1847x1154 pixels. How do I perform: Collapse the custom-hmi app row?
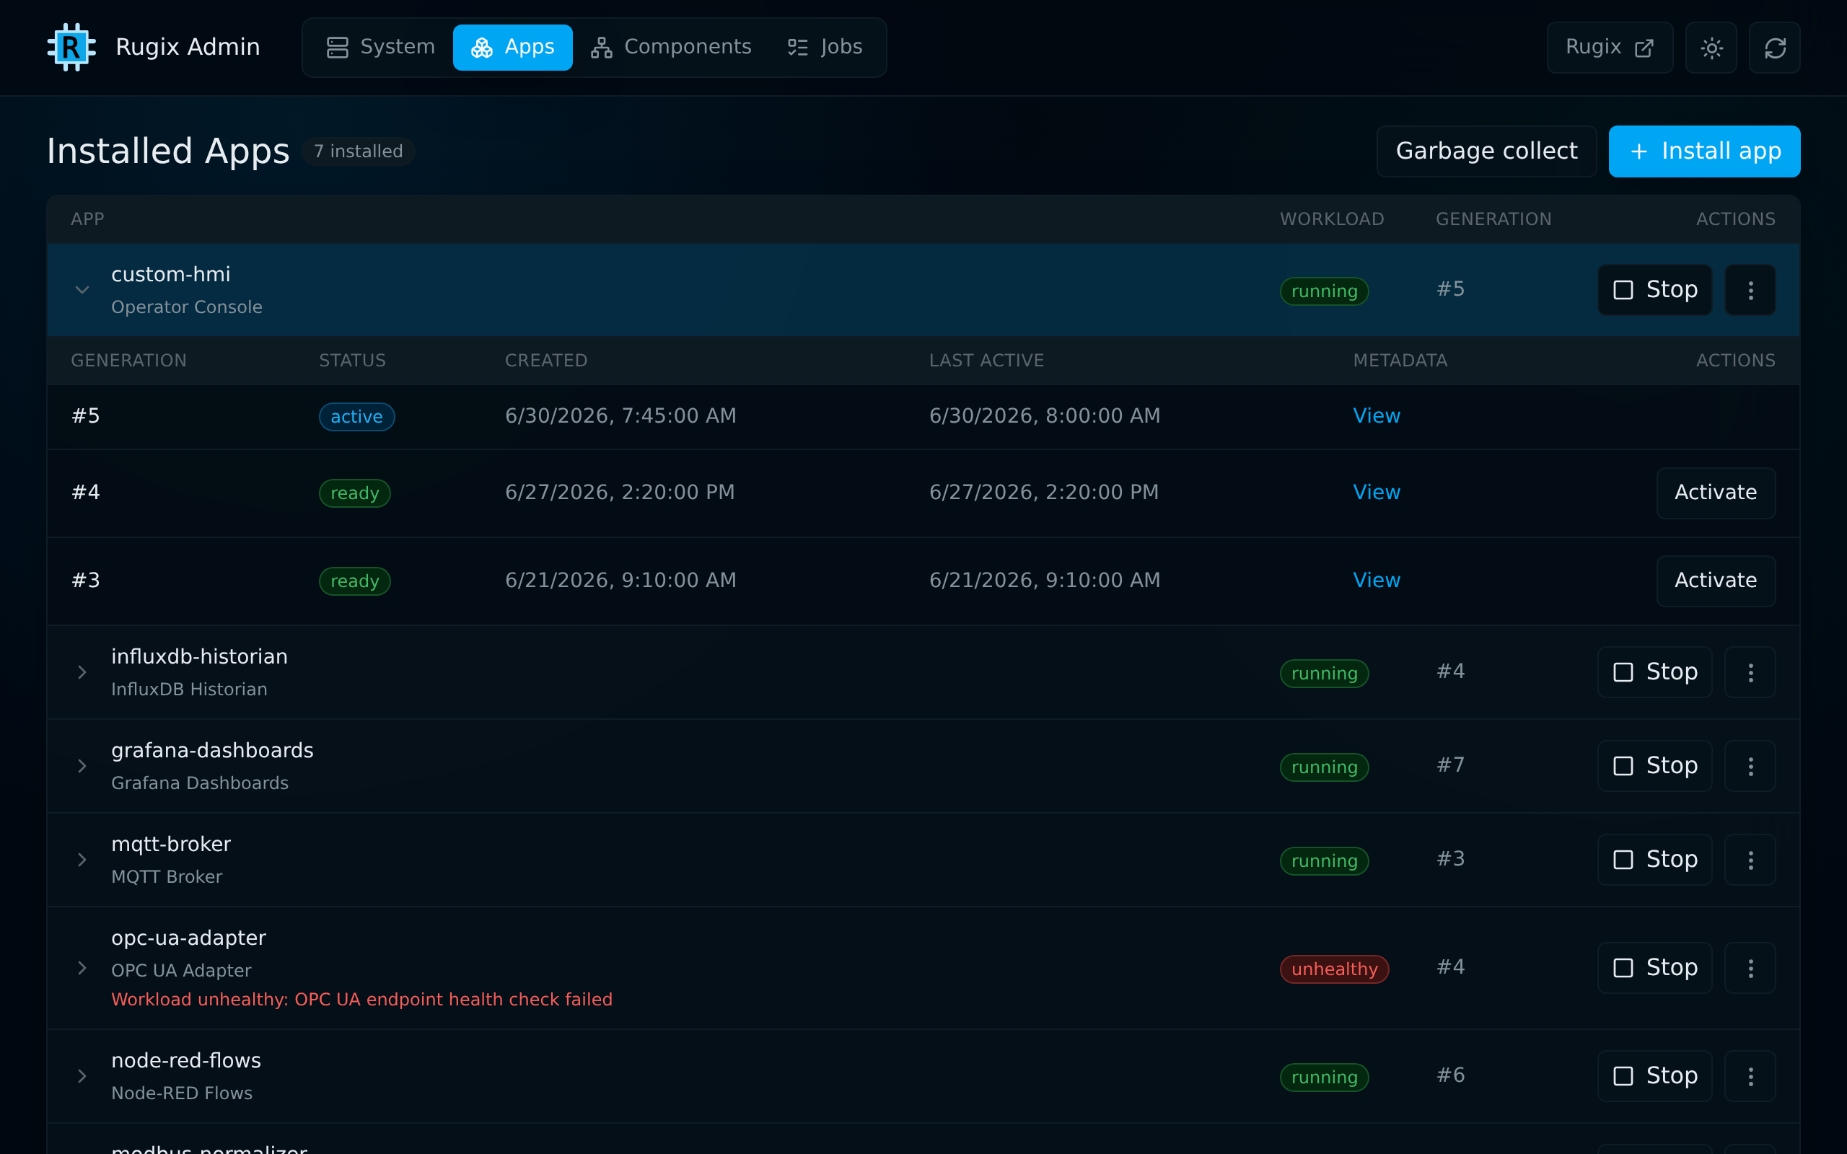tap(82, 290)
